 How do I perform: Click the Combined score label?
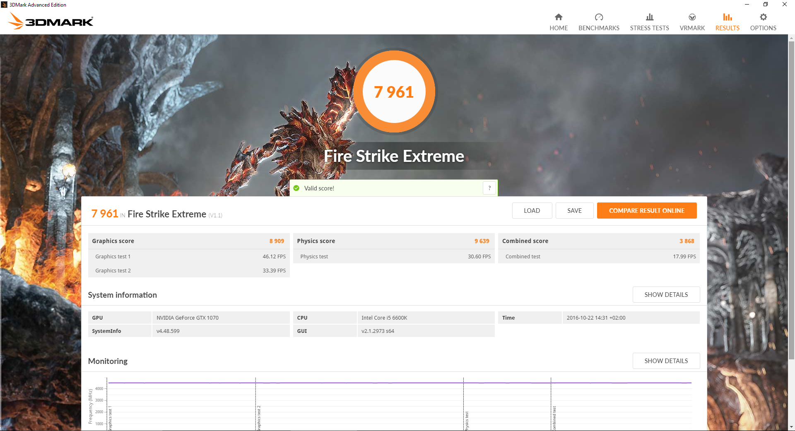pos(525,241)
